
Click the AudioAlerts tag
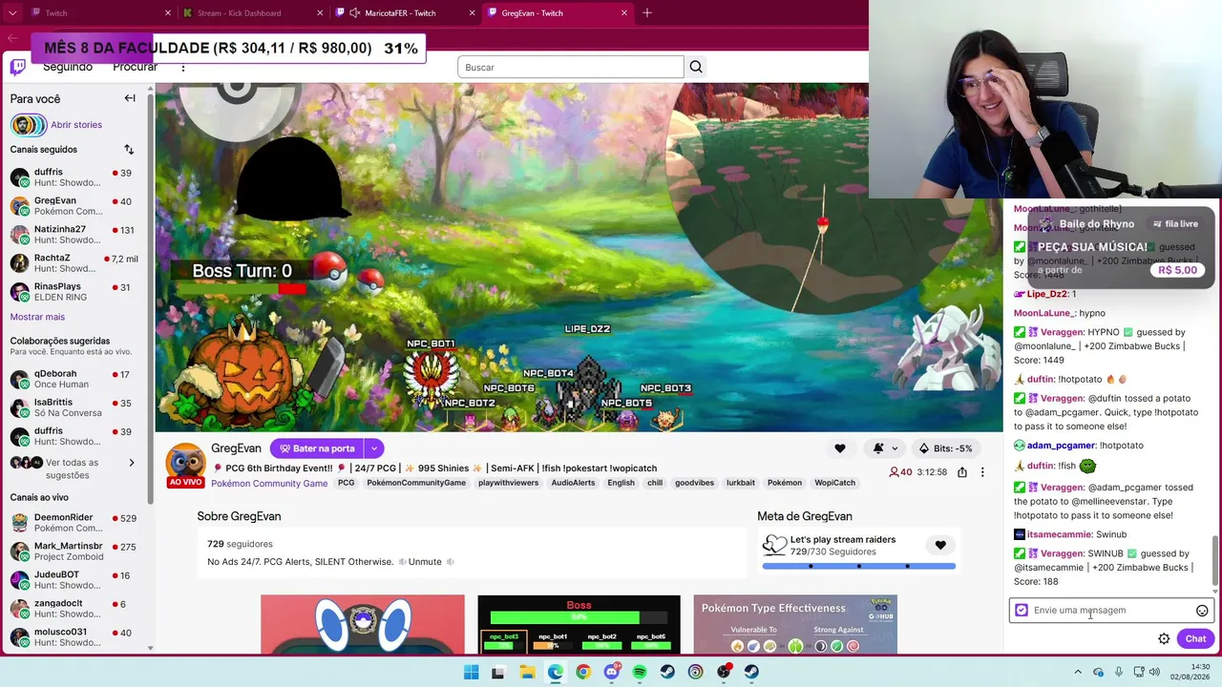click(573, 483)
